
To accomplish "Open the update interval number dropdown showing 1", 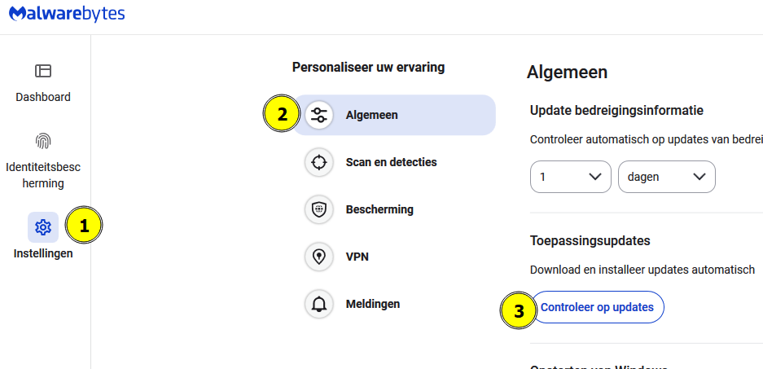I will pyautogui.click(x=570, y=177).
